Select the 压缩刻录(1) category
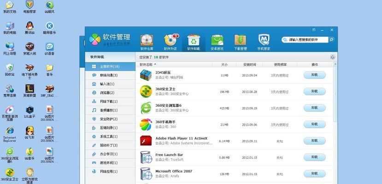Viewport: 382px width, 184px height. click(110, 127)
